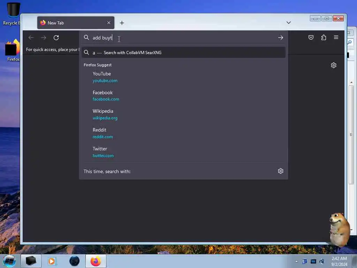Choose the Facebook suggestion
Image resolution: width=357 pixels, height=268 pixels.
point(183,96)
